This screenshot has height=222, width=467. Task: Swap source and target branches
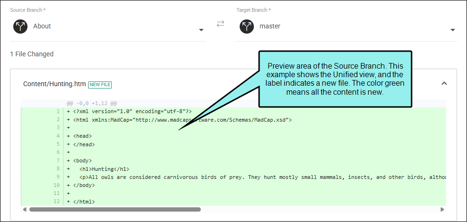pos(221,24)
